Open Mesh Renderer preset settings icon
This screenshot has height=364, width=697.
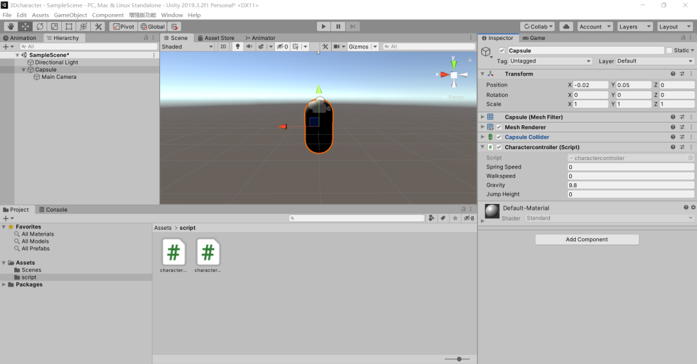click(682, 127)
